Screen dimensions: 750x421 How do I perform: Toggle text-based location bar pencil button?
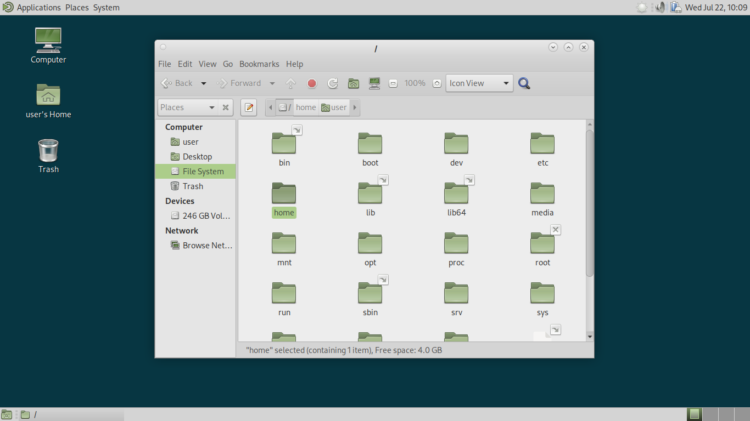tap(249, 107)
